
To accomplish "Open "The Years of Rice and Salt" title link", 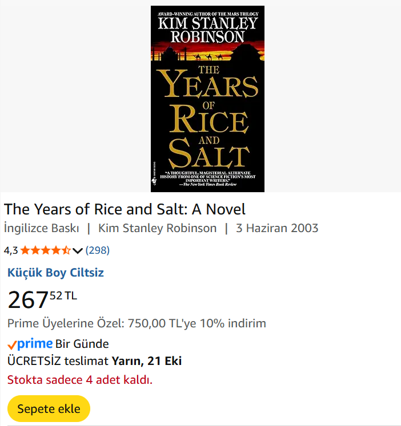I will (125, 209).
